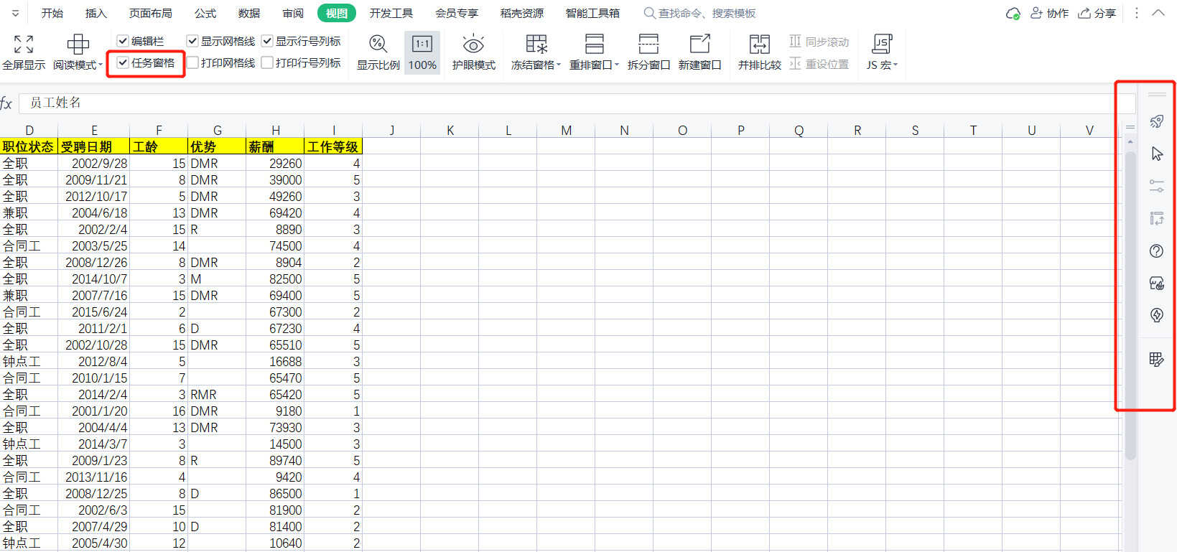Uncheck the 任务窗格 checkbox
This screenshot has width=1177, height=552.
[x=123, y=63]
